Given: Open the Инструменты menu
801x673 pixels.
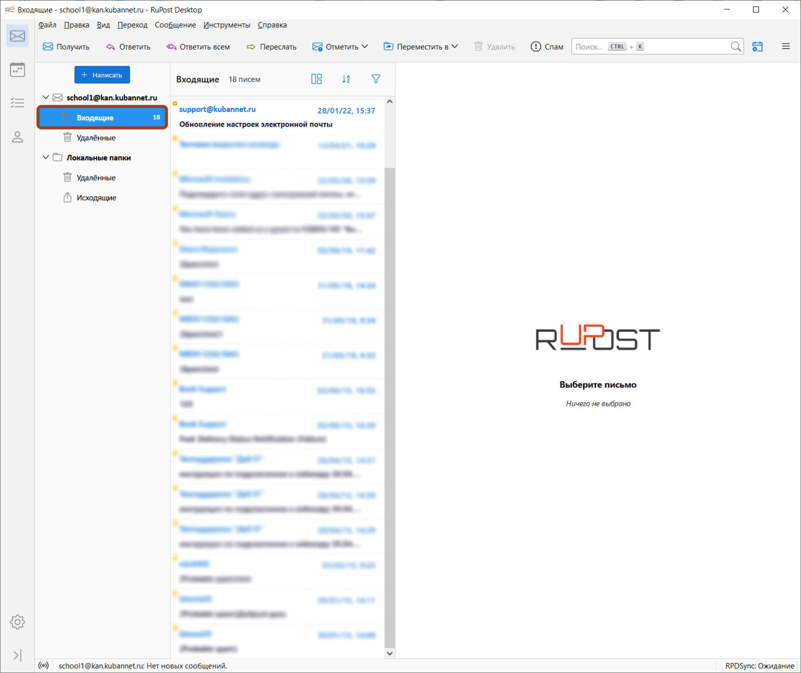Looking at the screenshot, I should [227, 24].
